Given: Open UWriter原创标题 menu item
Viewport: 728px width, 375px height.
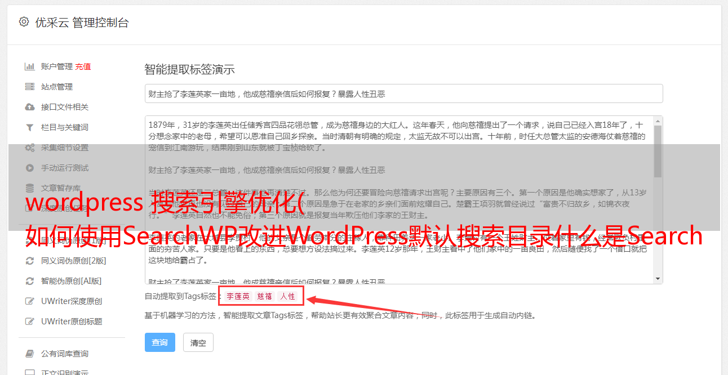Looking at the screenshot, I should tap(72, 322).
